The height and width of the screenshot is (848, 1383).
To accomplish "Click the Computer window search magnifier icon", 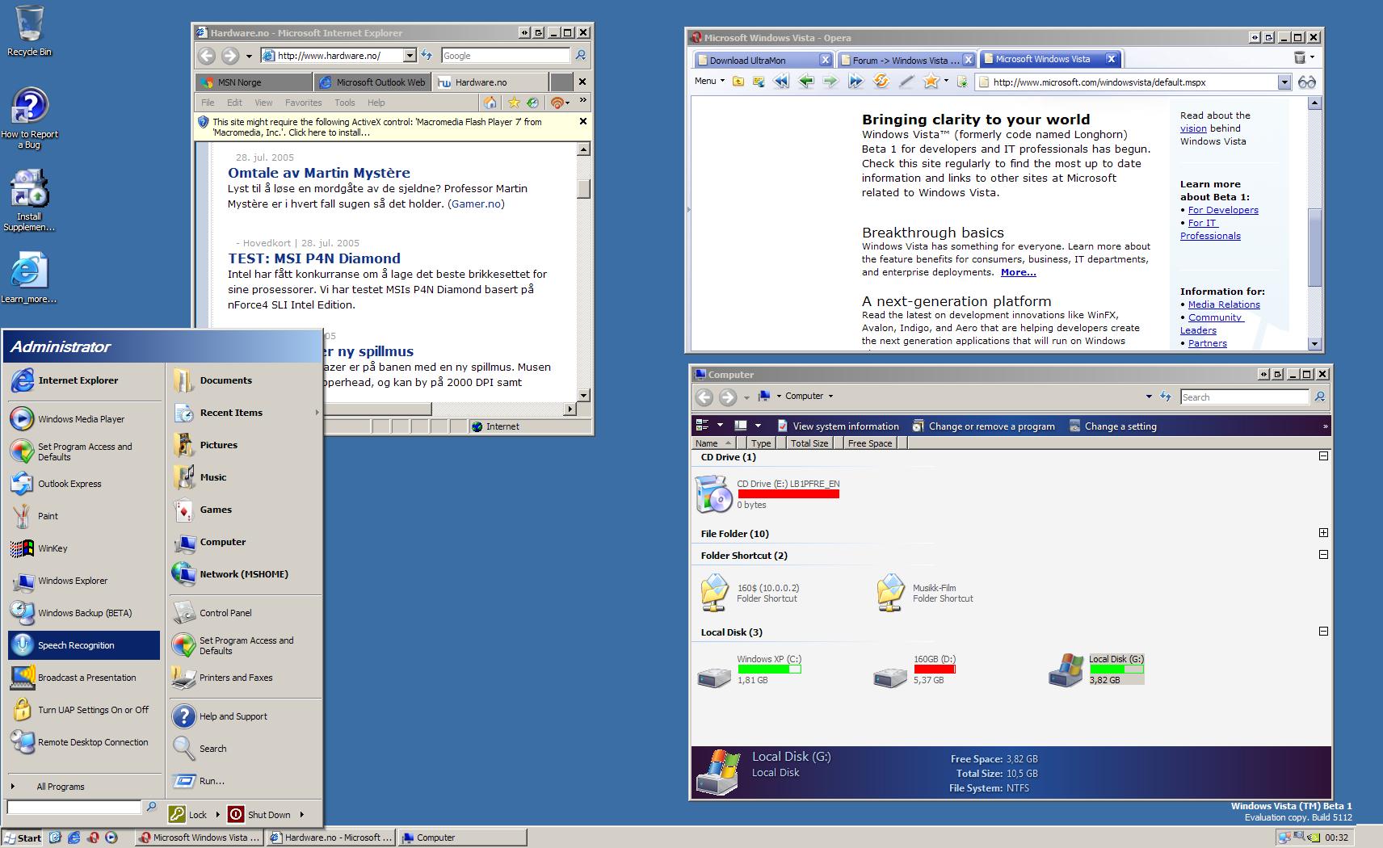I will click(1319, 397).
